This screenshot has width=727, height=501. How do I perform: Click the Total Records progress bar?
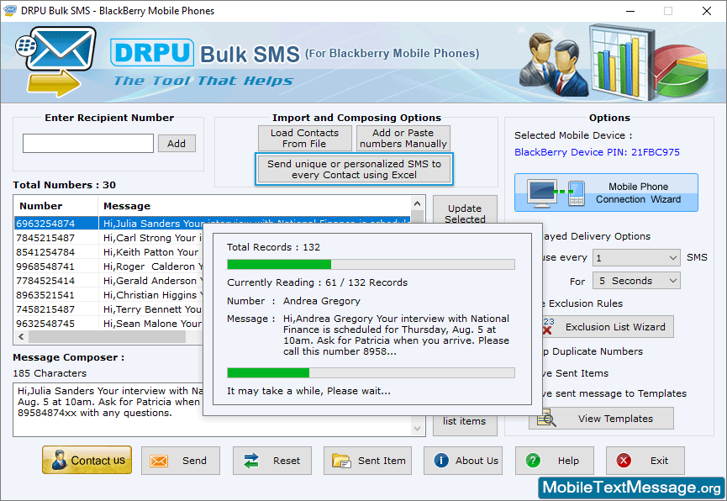tap(371, 265)
